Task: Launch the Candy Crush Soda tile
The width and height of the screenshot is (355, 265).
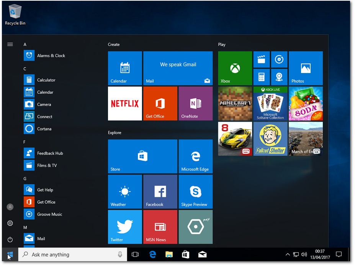Action: coord(306,104)
